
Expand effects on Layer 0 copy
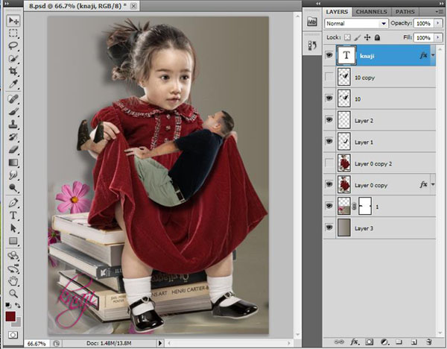[433, 183]
